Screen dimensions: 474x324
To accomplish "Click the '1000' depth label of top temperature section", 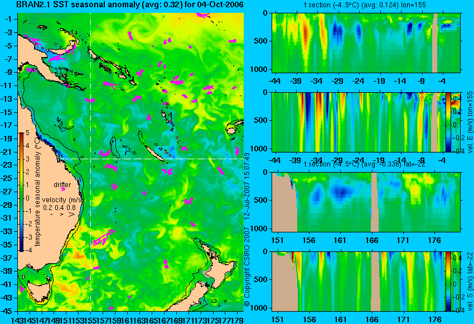I will pos(259,70).
